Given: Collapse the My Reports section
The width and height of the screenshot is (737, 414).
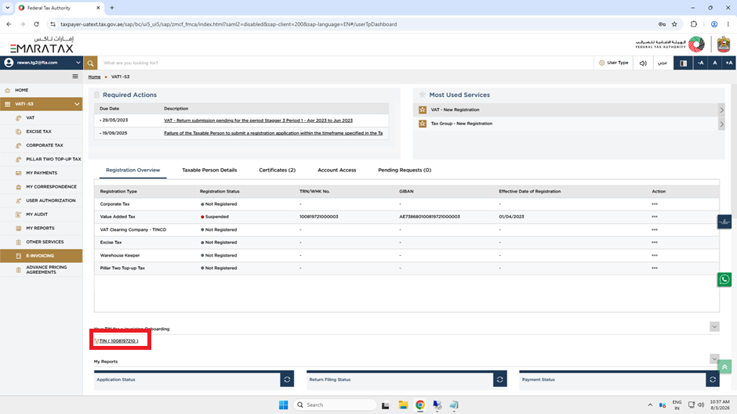Looking at the screenshot, I should (714, 359).
